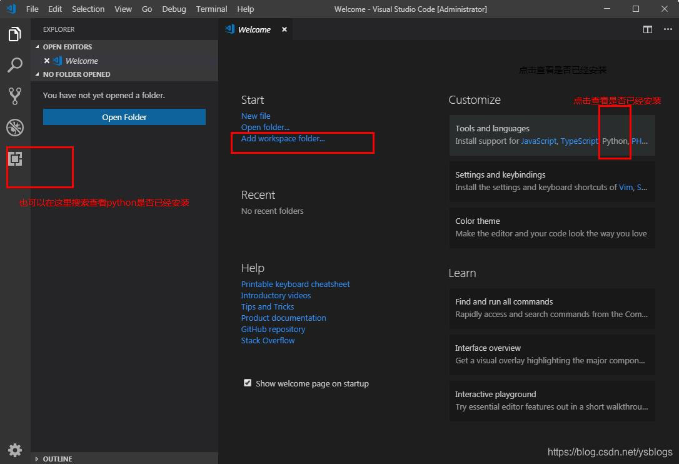Open the editor More Actions ellipsis
679x464 pixels.
(668, 29)
